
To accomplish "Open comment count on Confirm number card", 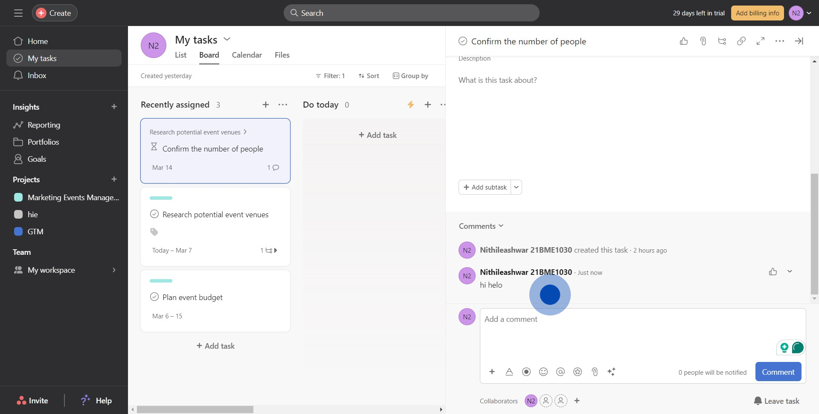I will tap(273, 168).
